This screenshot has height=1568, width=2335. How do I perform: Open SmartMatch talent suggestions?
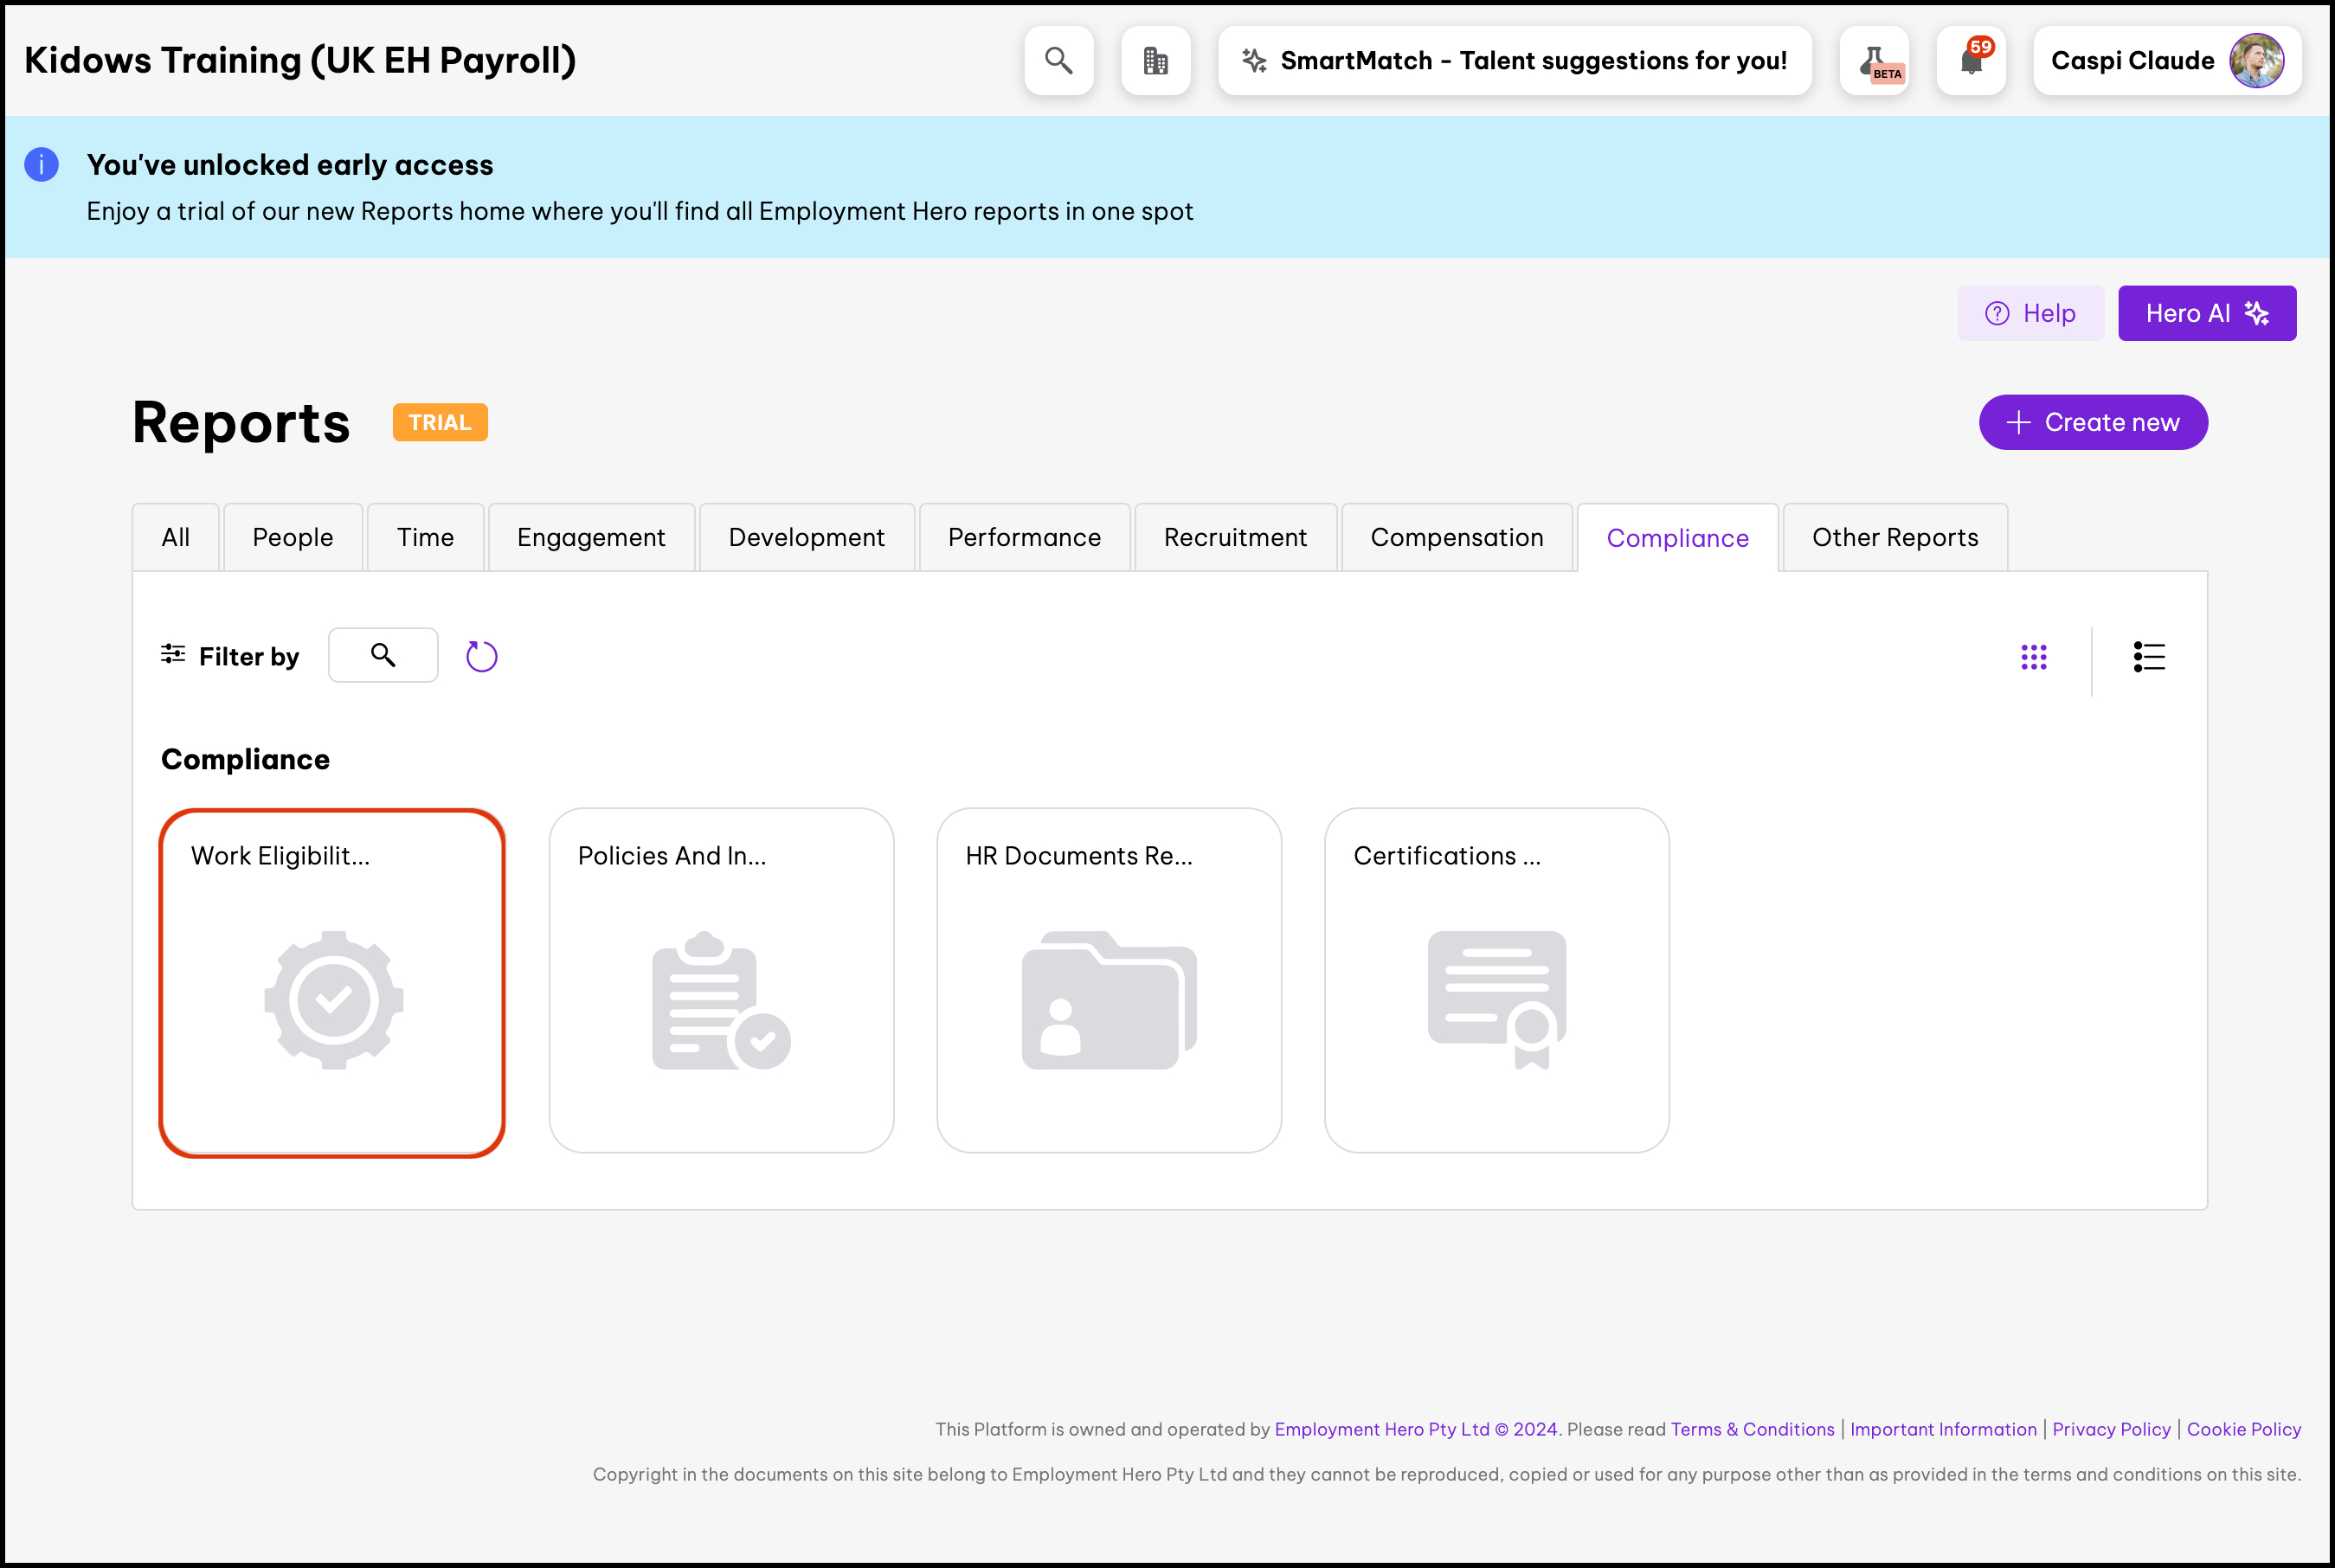pos(1514,61)
